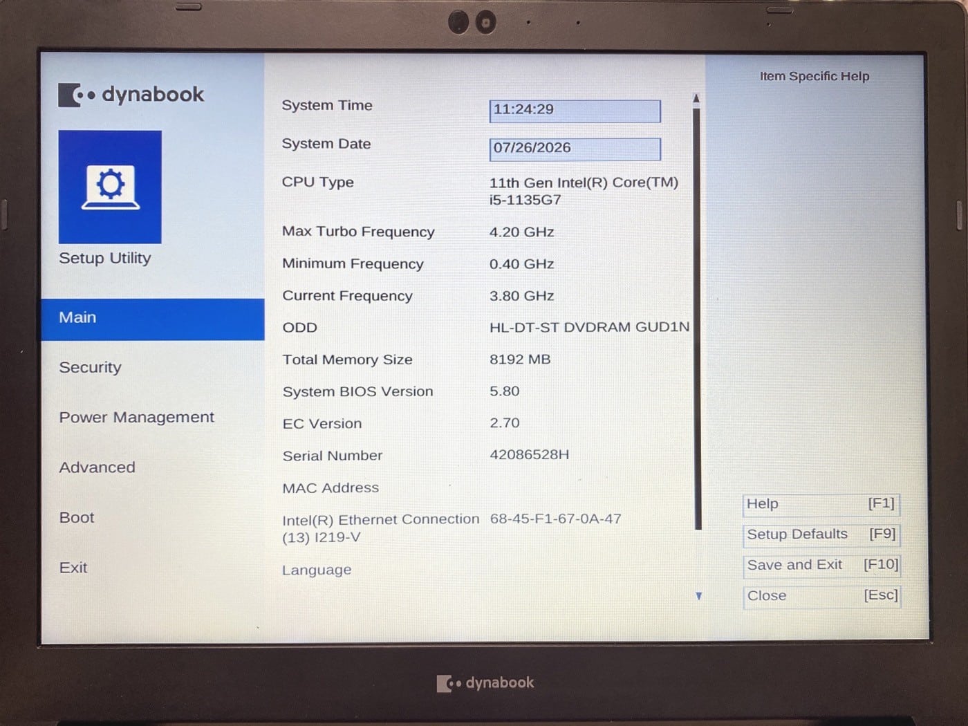Click the ODD value HL-DT-ST DVDRAM GUD1N
Screen dimensions: 968x726
coord(589,327)
